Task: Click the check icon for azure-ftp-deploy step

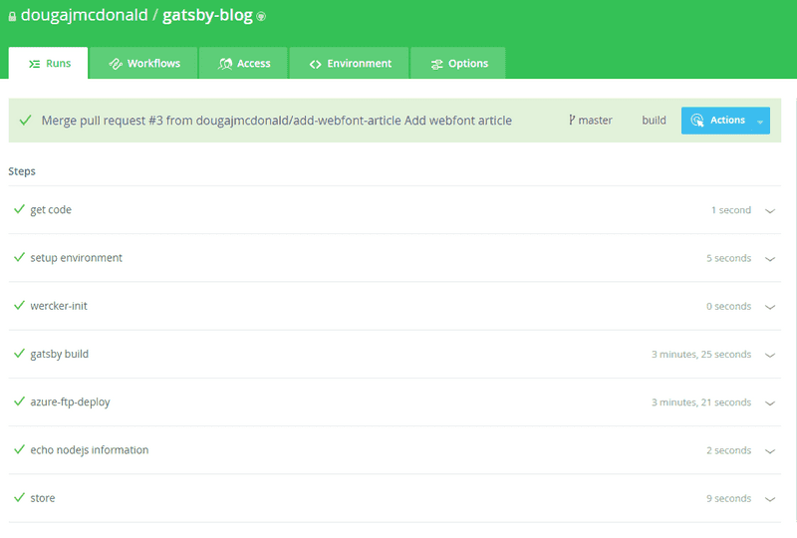Action: coord(19,402)
